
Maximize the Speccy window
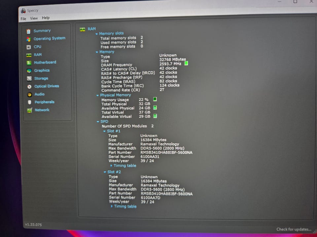[295, 2]
